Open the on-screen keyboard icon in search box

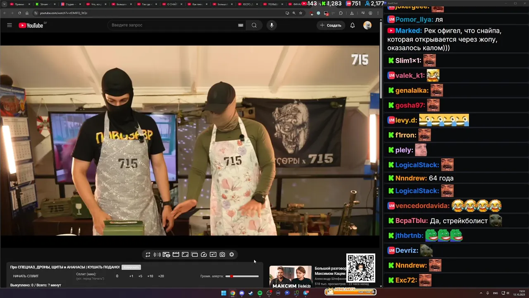point(241,25)
